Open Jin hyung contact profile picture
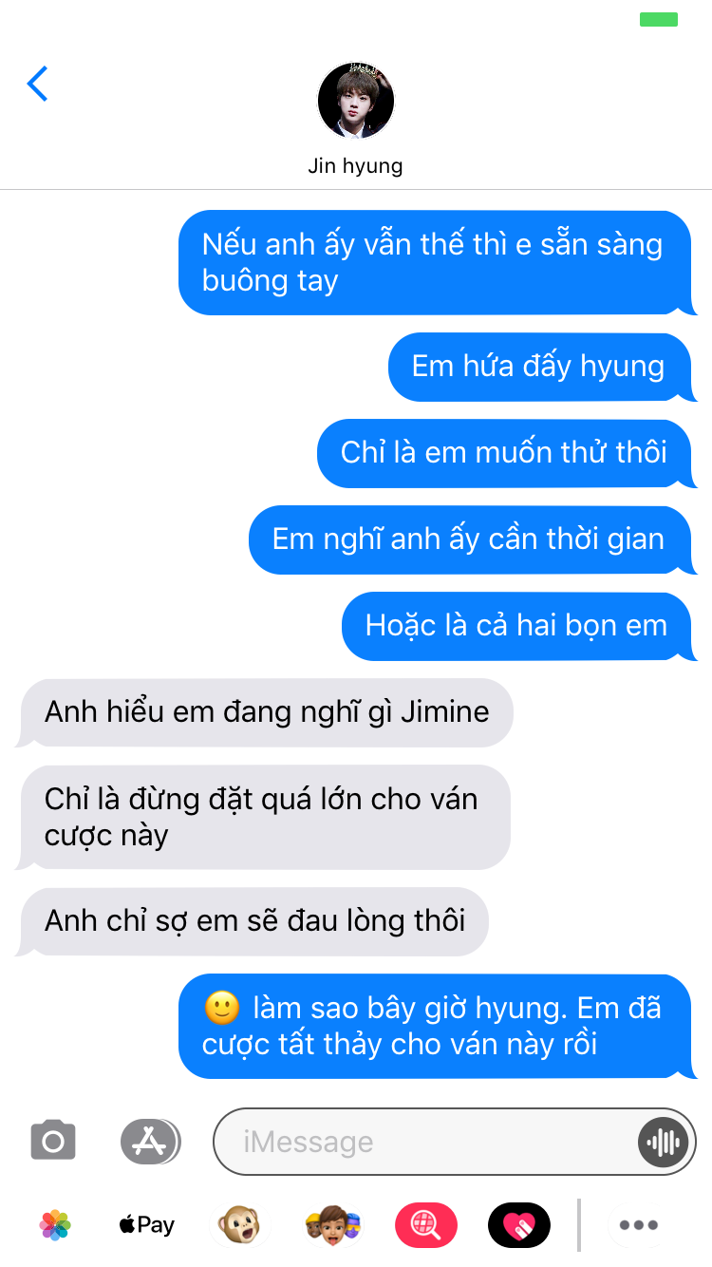Screen dimensions: 712x1267 click(x=355, y=101)
